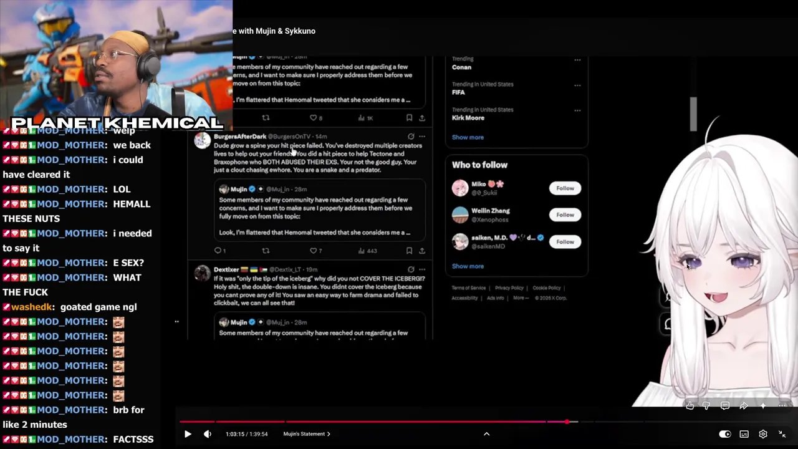The width and height of the screenshot is (798, 449).
Task: Share the top Mujin tweet
Action: click(x=422, y=118)
